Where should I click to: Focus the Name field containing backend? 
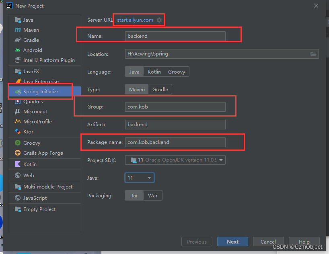[175, 36]
